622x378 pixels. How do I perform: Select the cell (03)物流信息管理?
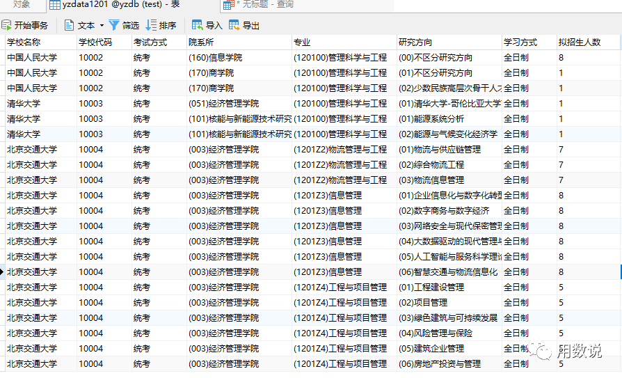point(449,180)
